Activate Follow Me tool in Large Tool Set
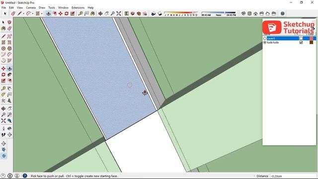The image size is (318, 179). (x=9, y=75)
